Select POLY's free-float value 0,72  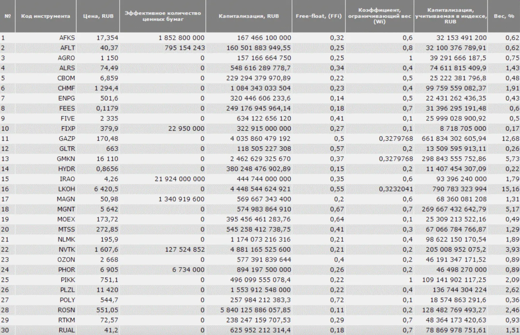[337, 300]
